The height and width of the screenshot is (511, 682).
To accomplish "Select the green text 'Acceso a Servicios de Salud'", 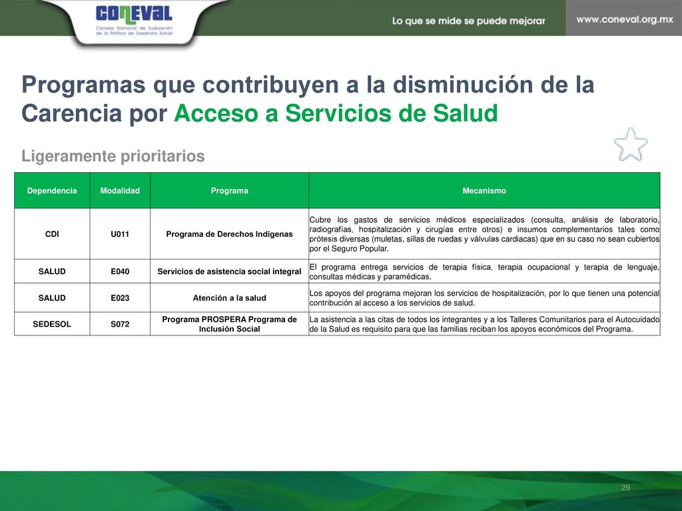I will pyautogui.click(x=336, y=113).
